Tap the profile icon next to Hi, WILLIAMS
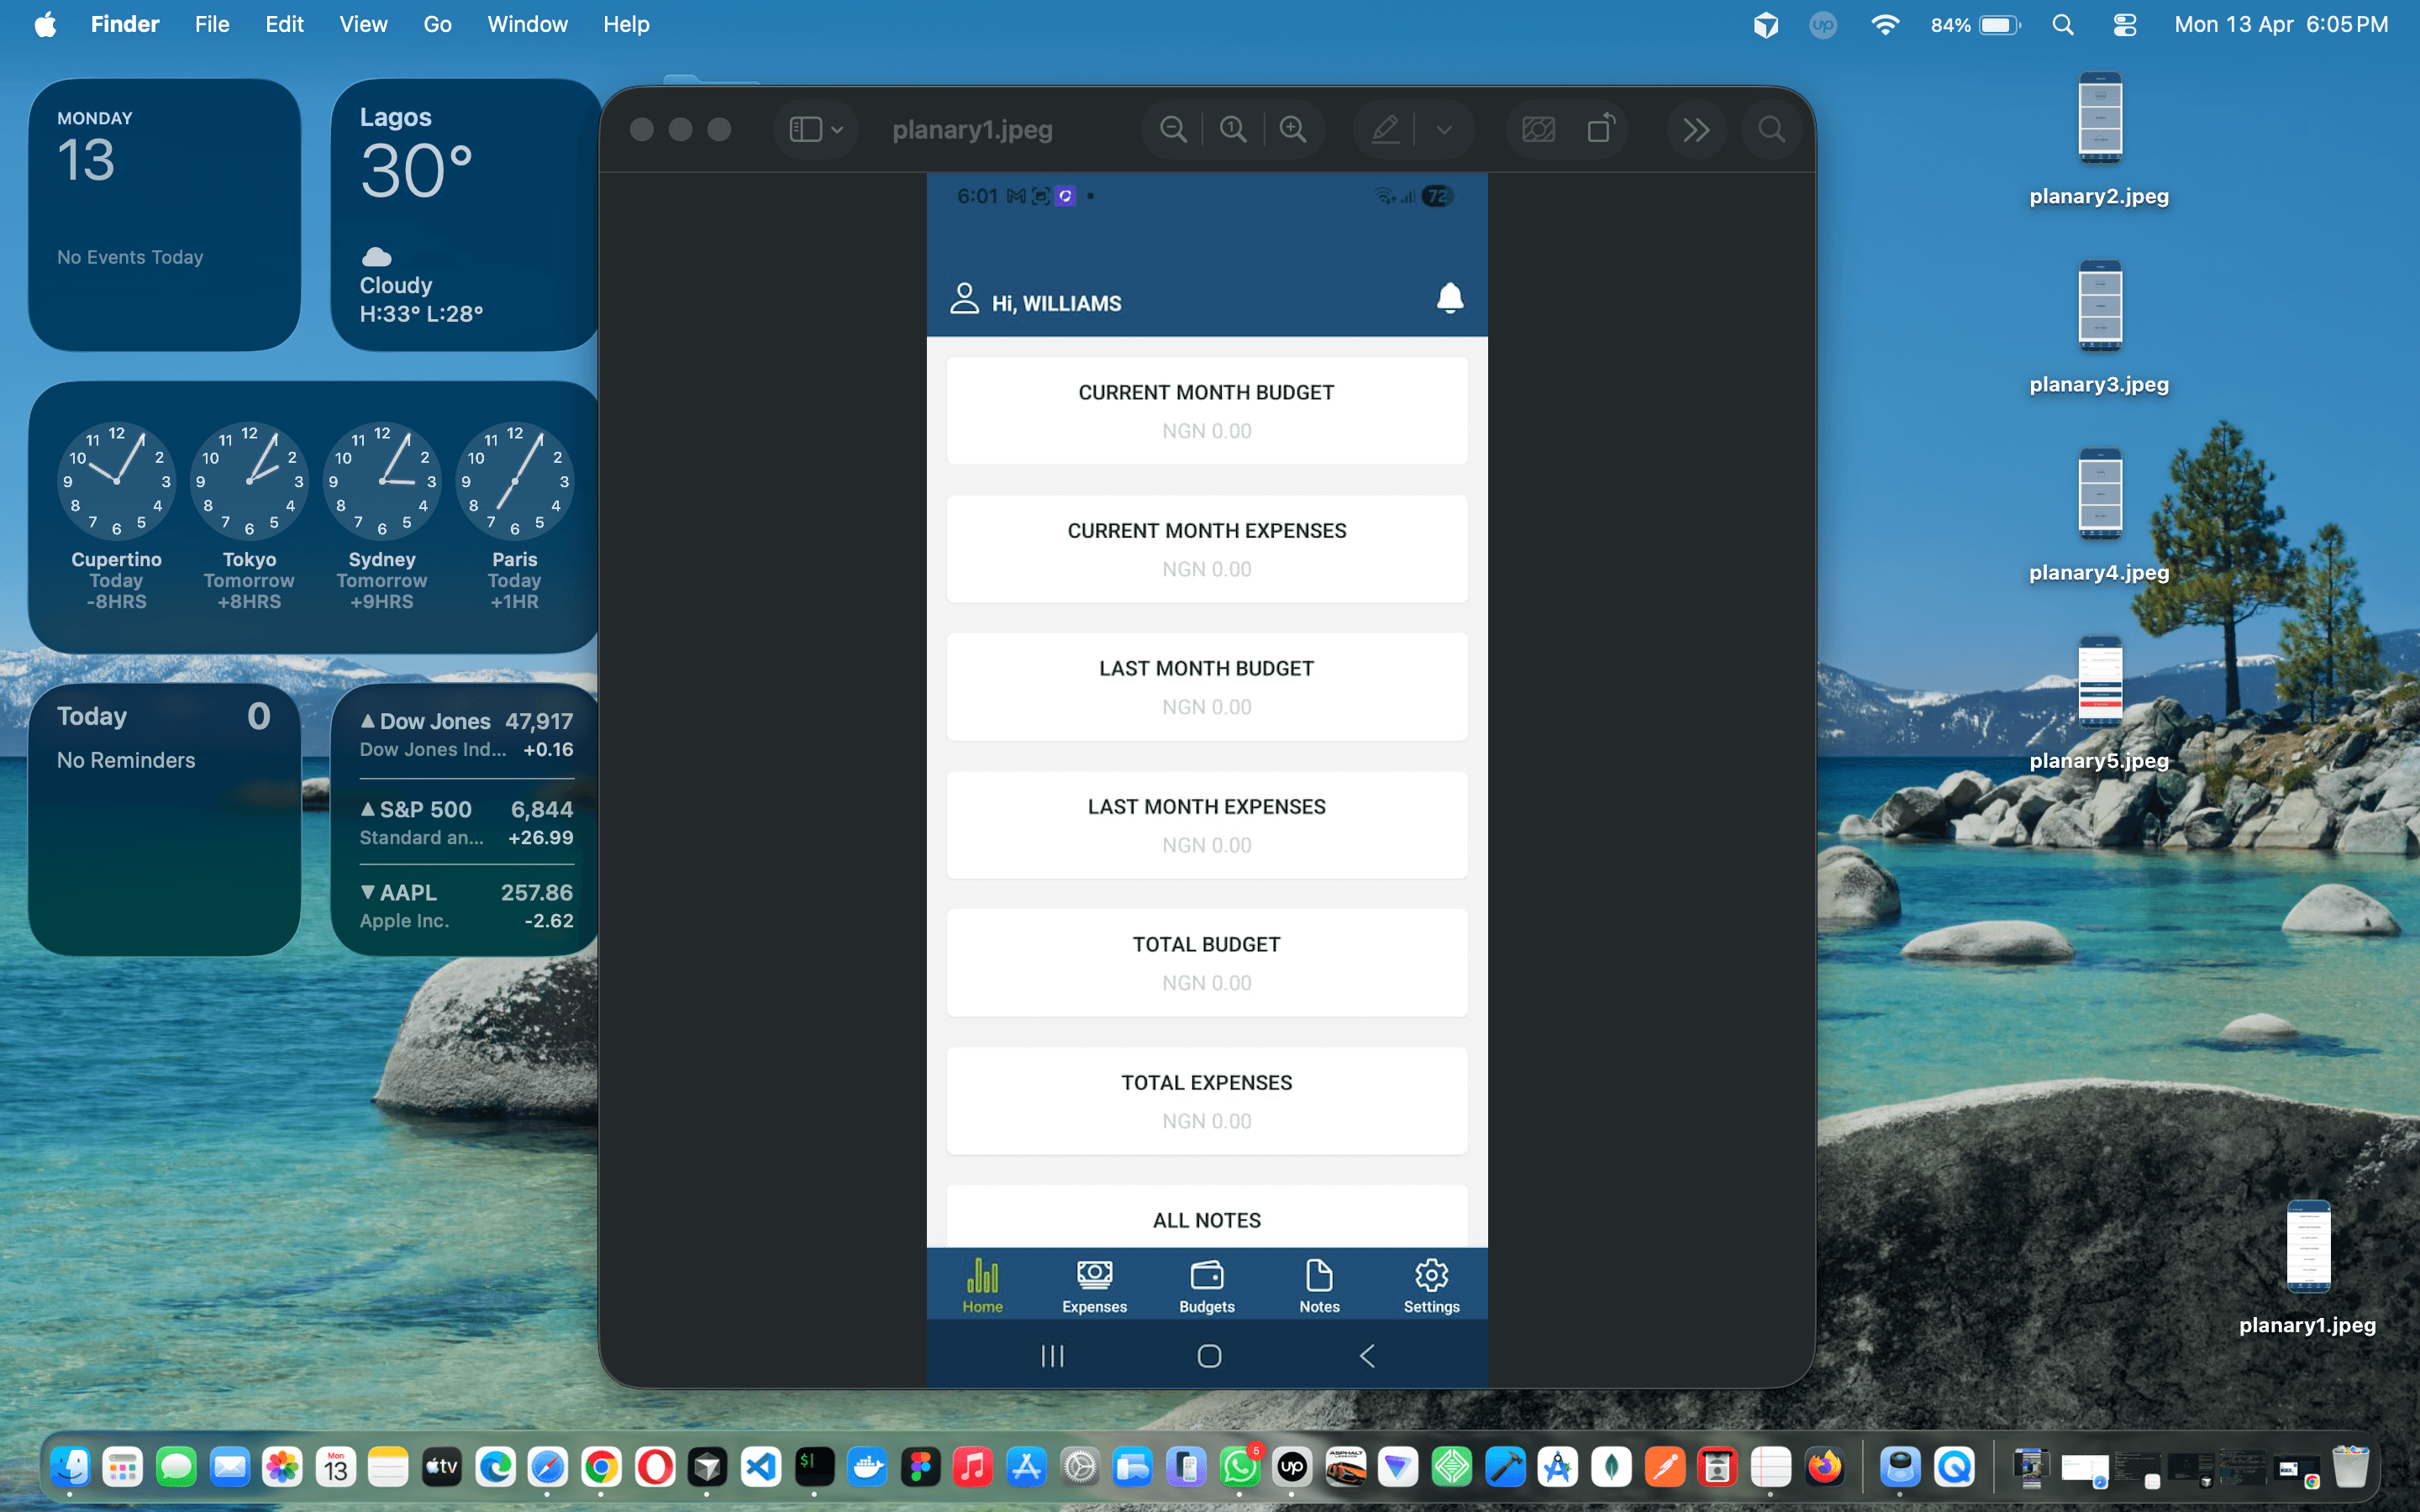The height and width of the screenshot is (1512, 2420). pyautogui.click(x=963, y=298)
